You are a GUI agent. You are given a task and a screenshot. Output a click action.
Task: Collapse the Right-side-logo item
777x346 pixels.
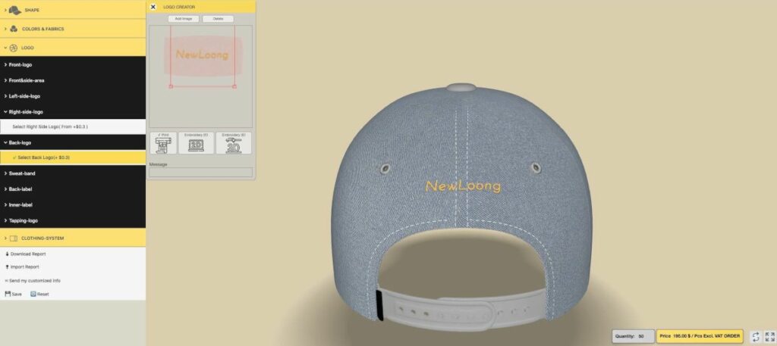pyautogui.click(x=73, y=112)
